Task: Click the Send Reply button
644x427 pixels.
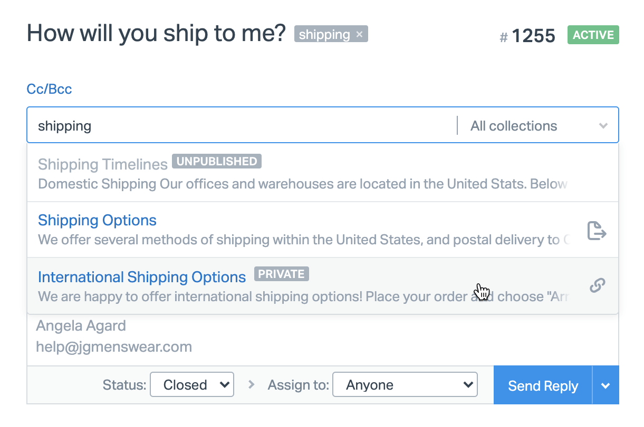Action: click(x=543, y=386)
